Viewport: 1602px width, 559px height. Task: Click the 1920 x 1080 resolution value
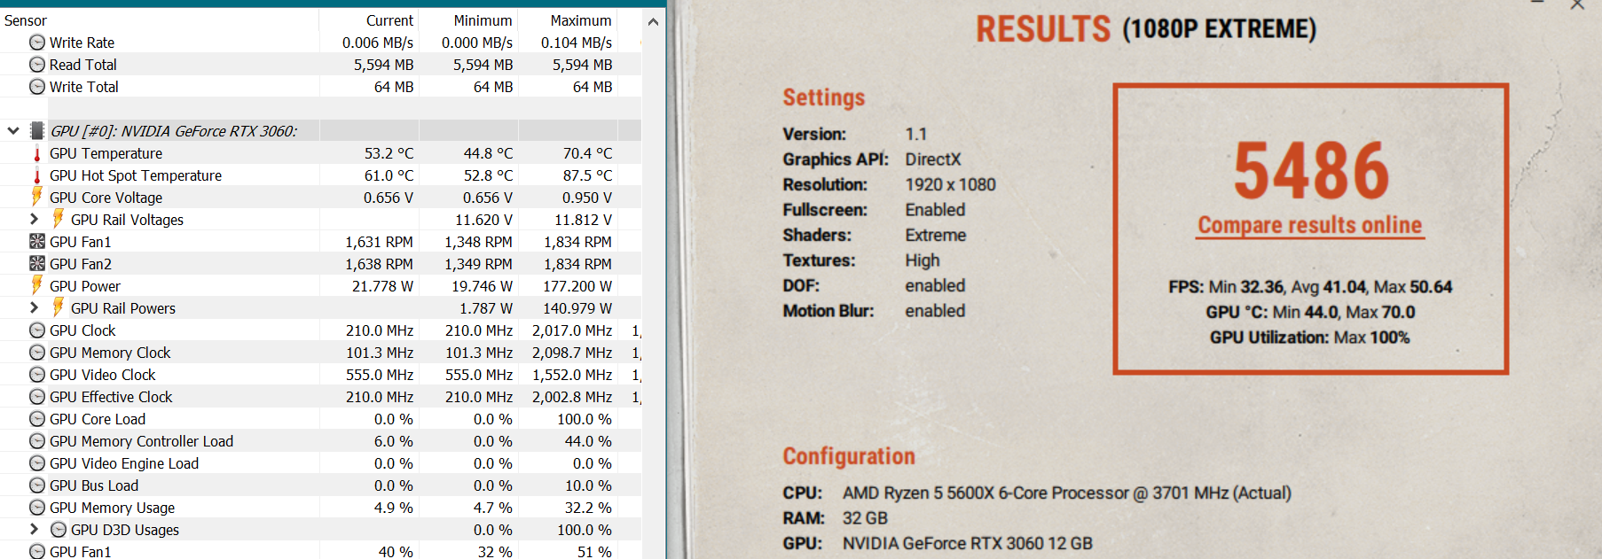point(950,185)
